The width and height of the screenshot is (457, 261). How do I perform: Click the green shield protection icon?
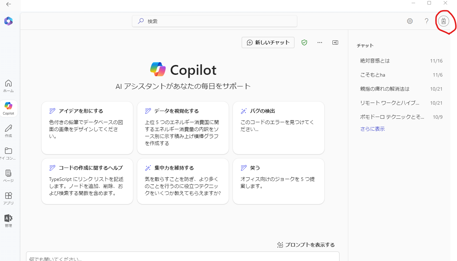(x=304, y=43)
